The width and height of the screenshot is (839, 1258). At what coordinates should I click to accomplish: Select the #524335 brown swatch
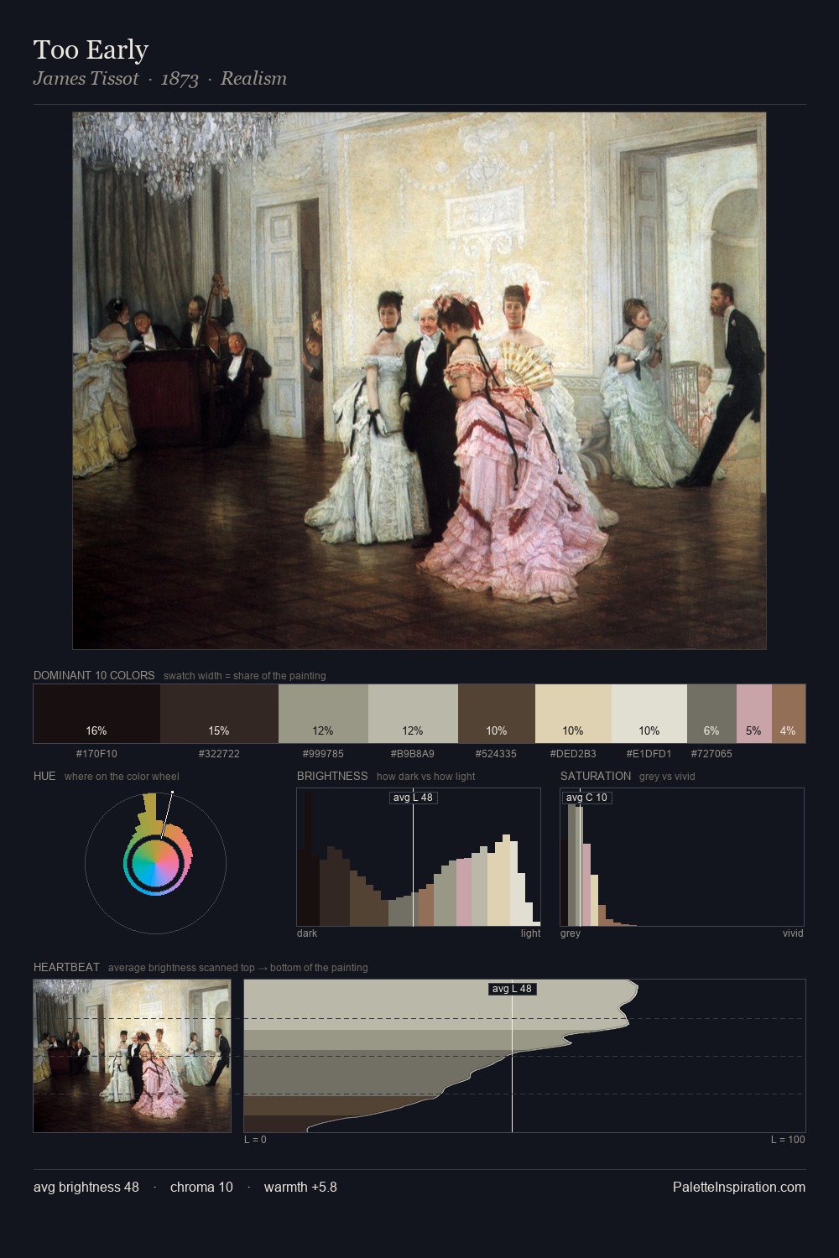tap(497, 714)
